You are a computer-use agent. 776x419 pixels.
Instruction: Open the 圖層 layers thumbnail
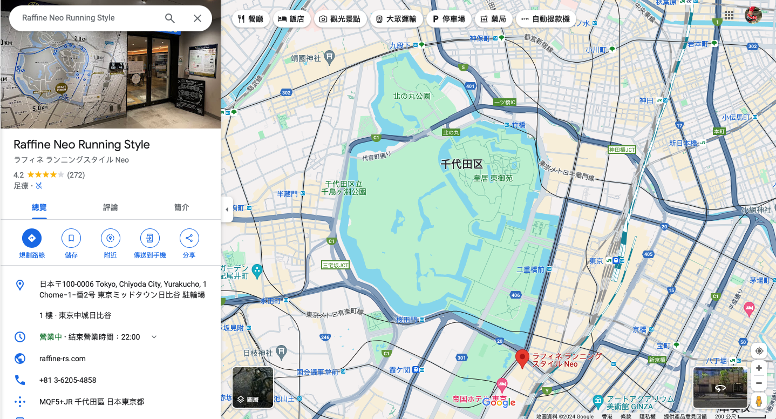[253, 387]
